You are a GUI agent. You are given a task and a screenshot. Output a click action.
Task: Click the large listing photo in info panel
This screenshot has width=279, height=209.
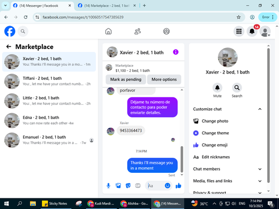pos(228,57)
